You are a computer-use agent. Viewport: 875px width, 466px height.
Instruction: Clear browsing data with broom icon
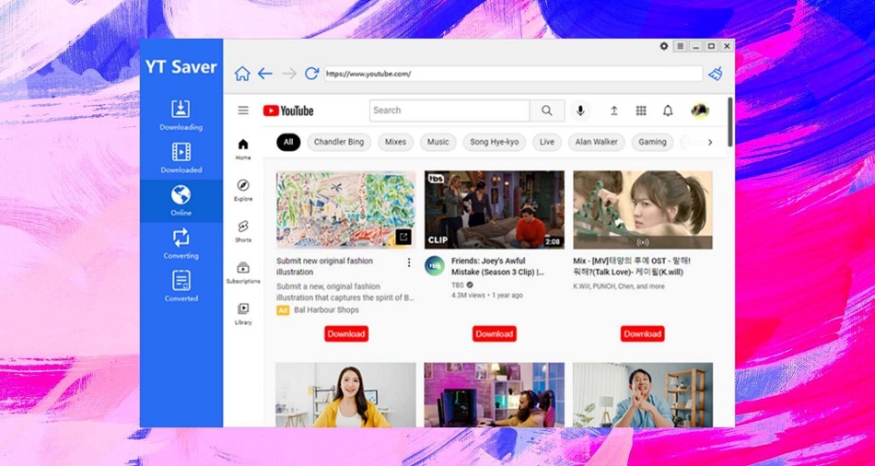716,74
